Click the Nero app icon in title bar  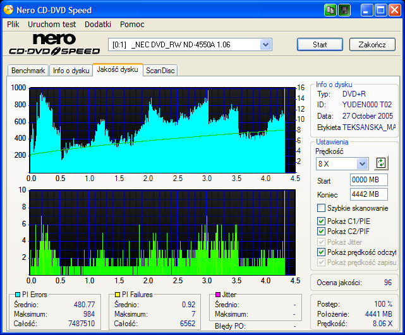pyautogui.click(x=8, y=10)
